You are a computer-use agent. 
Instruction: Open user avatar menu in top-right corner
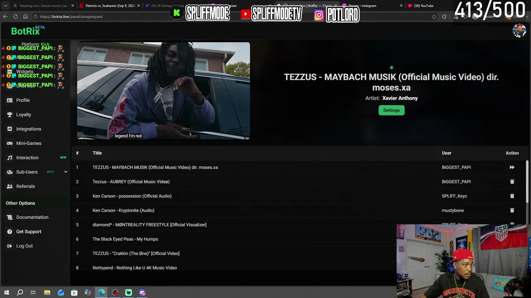pos(519,31)
